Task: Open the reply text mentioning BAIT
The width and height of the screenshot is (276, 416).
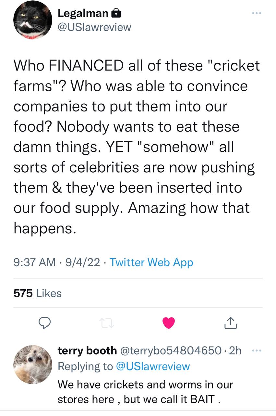Action: (145, 392)
